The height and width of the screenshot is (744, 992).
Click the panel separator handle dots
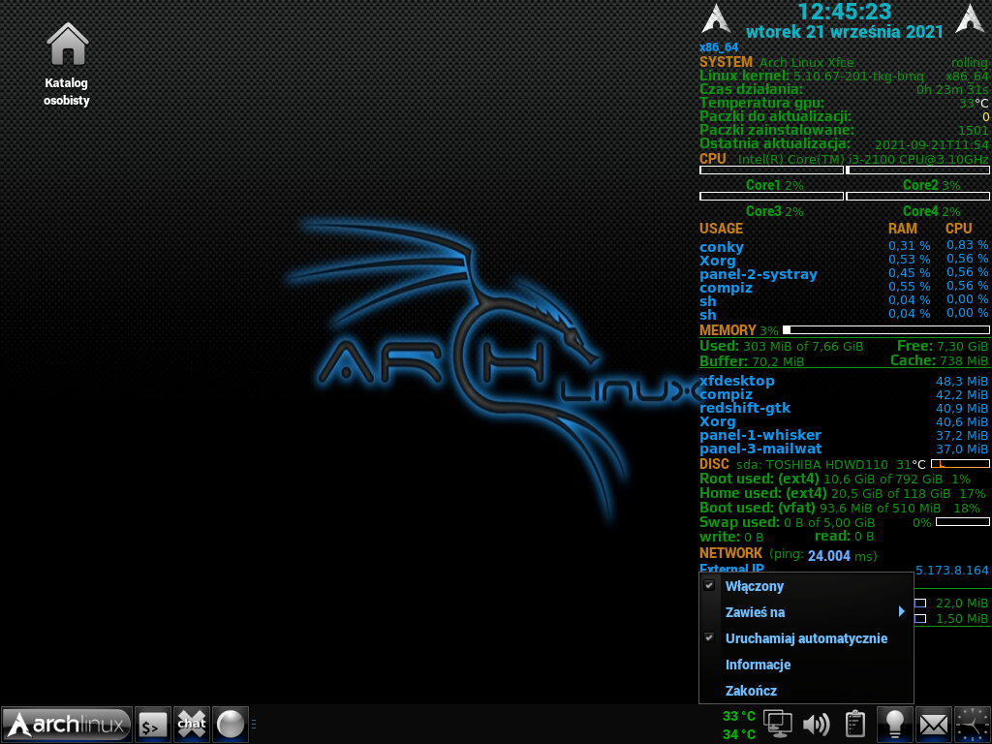click(254, 725)
